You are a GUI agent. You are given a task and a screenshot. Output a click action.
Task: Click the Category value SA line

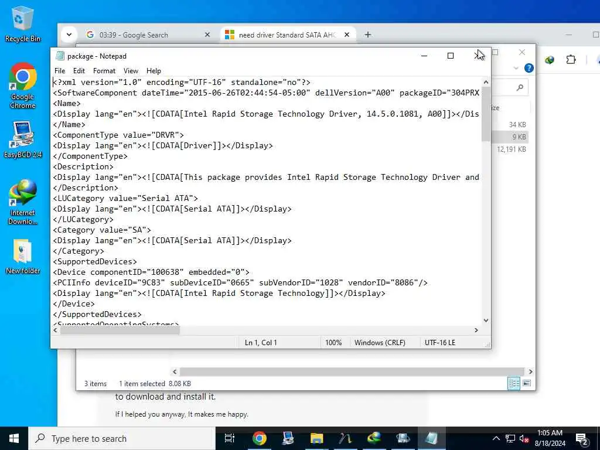tap(102, 230)
